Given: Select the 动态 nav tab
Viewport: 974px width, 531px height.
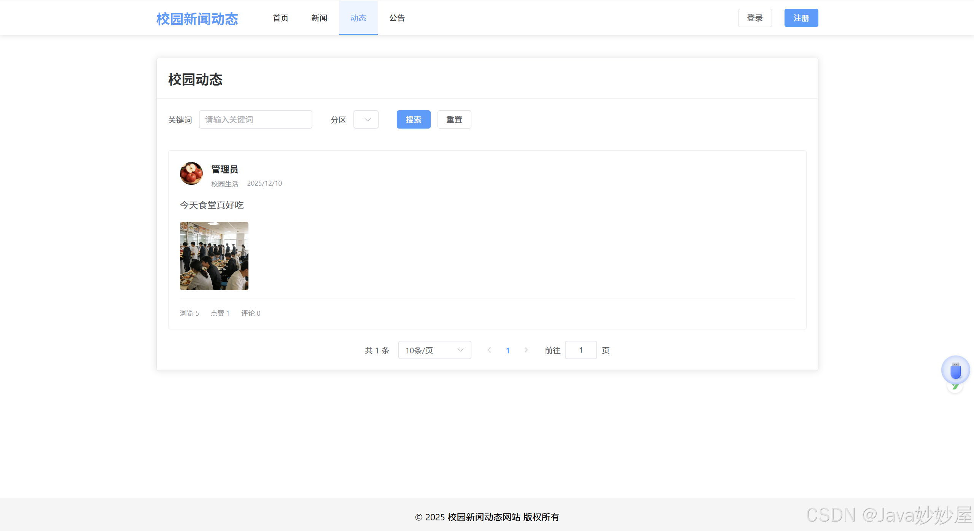Looking at the screenshot, I should pyautogui.click(x=358, y=18).
